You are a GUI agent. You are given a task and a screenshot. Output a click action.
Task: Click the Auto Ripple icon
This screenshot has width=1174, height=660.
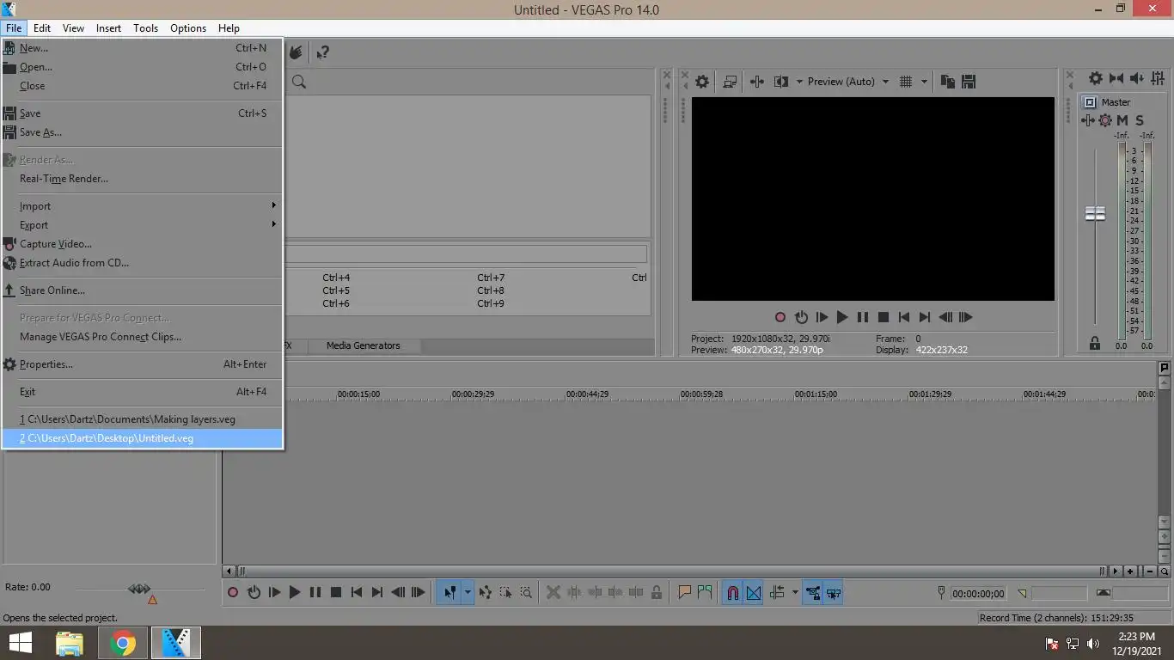click(778, 592)
